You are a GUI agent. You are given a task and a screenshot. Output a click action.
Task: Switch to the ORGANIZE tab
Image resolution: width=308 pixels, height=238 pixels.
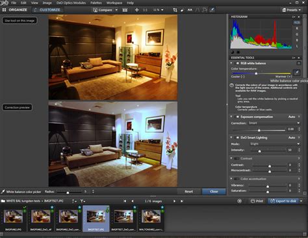(x=15, y=10)
